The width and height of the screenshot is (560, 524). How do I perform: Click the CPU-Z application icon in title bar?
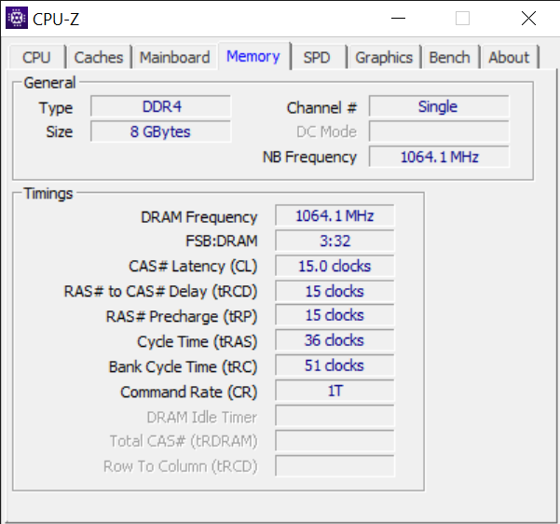pos(17,18)
